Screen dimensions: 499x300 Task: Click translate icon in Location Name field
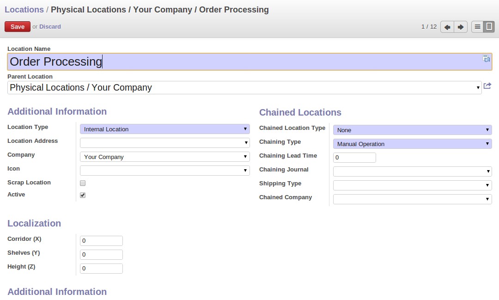pos(487,59)
